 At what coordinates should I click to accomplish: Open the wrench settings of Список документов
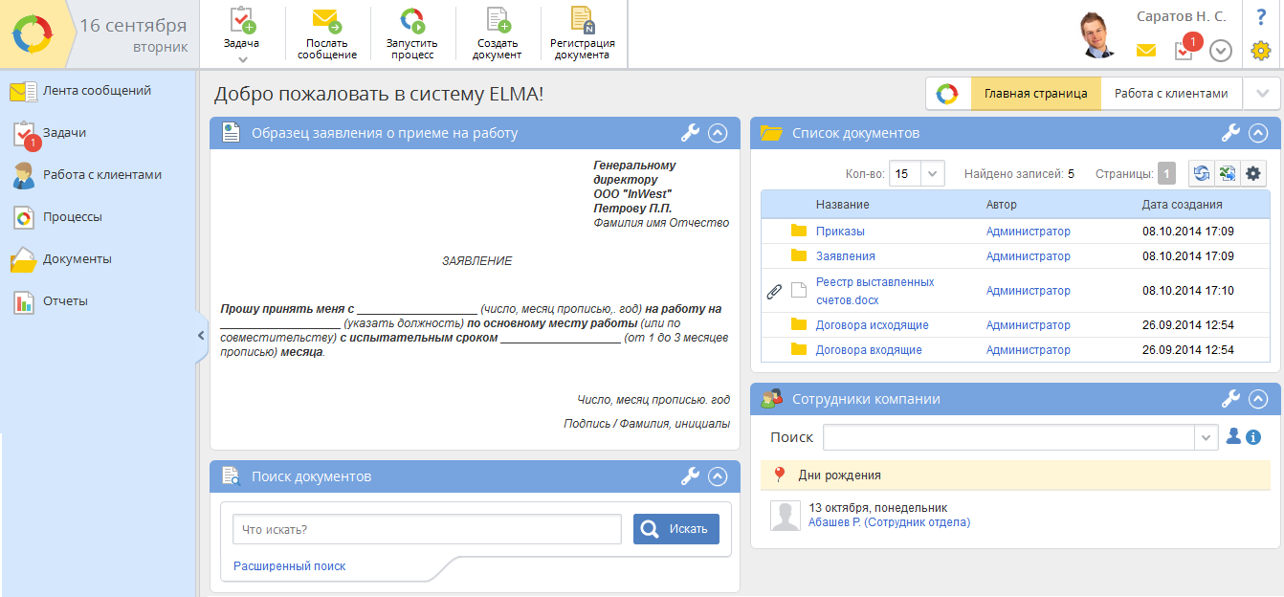click(1231, 133)
